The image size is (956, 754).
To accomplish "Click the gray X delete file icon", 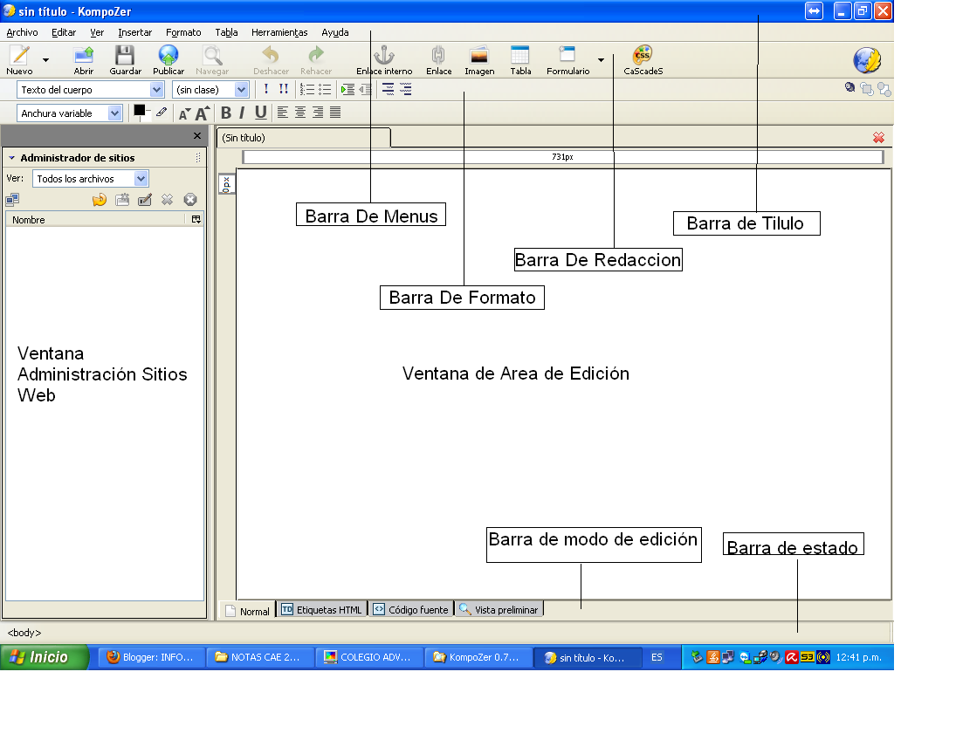I will [x=167, y=199].
